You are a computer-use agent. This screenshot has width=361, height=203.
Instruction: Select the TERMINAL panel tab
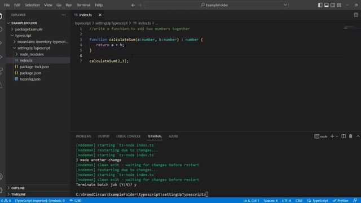[155, 136]
